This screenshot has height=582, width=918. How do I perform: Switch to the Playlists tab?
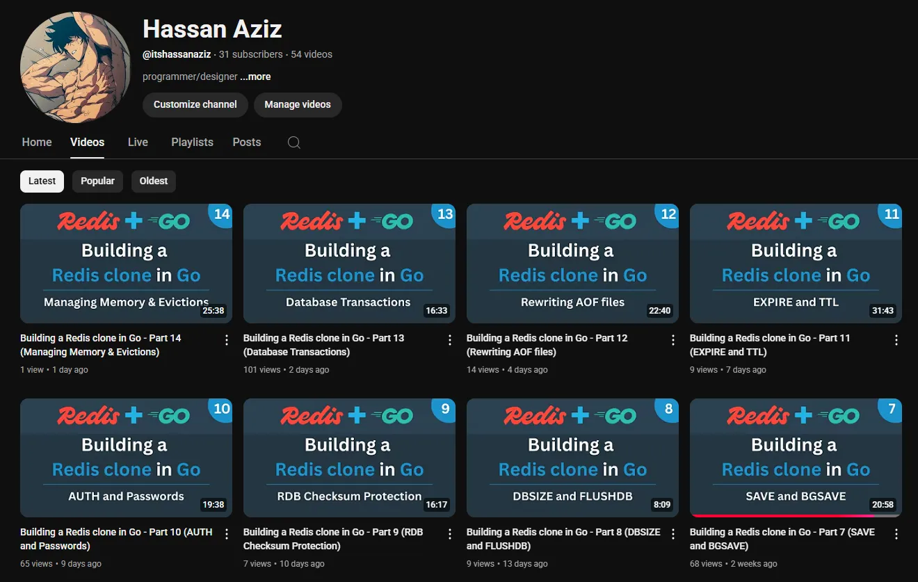[192, 143]
